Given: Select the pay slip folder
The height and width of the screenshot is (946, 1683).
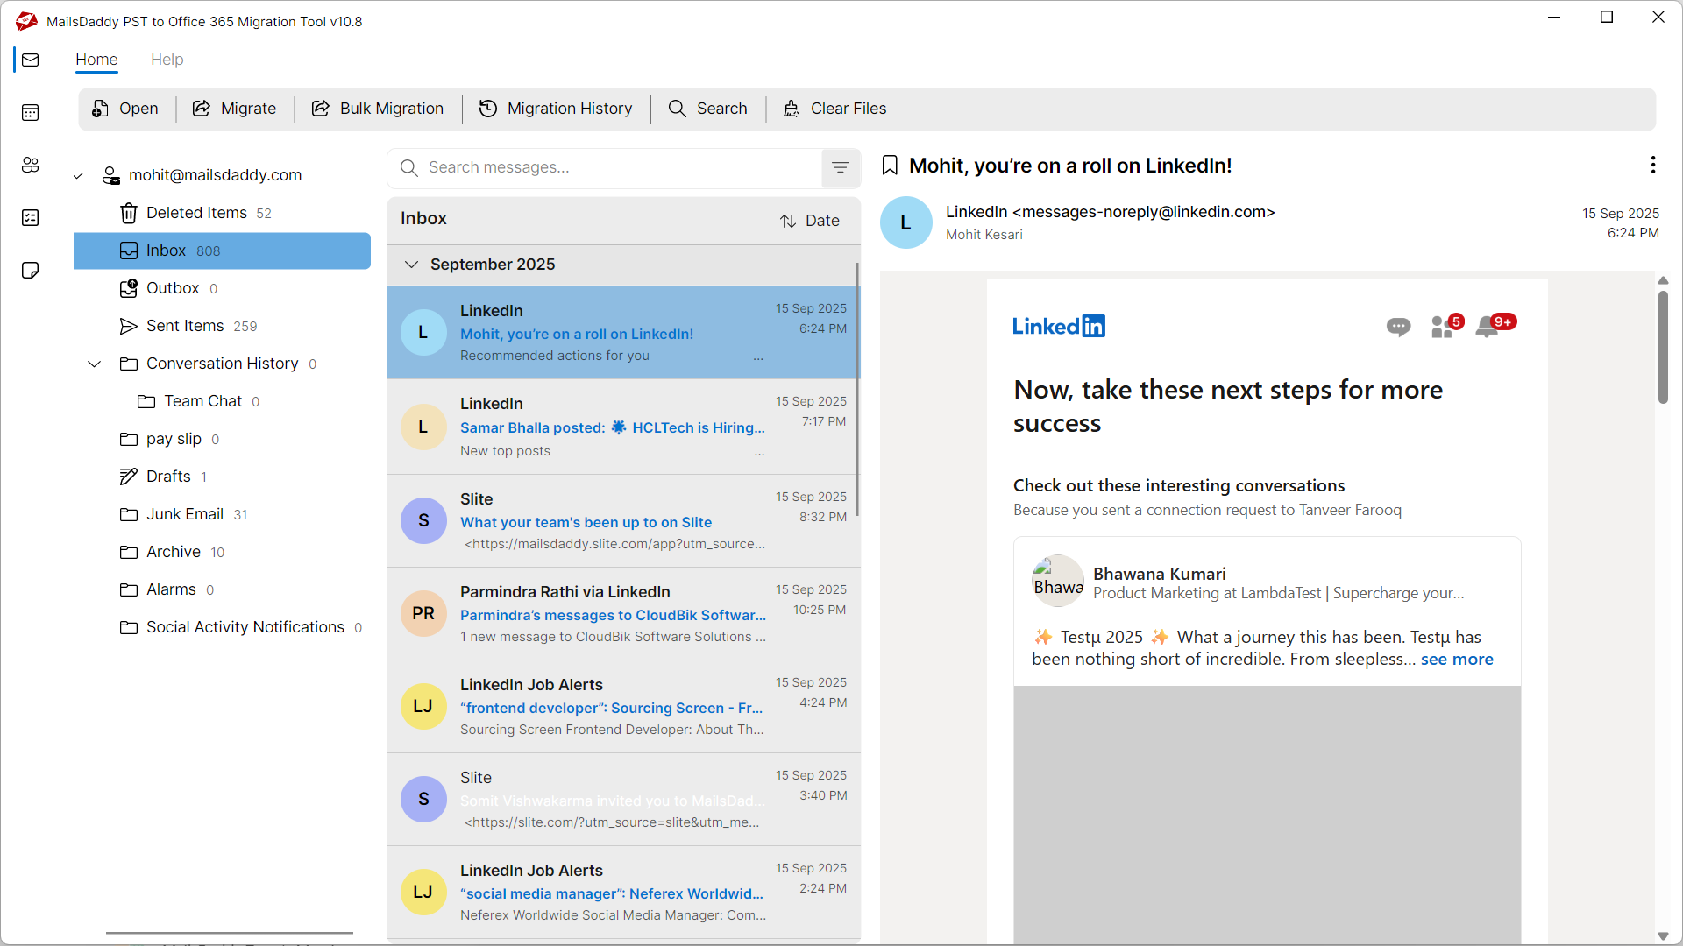Looking at the screenshot, I should point(222,439).
